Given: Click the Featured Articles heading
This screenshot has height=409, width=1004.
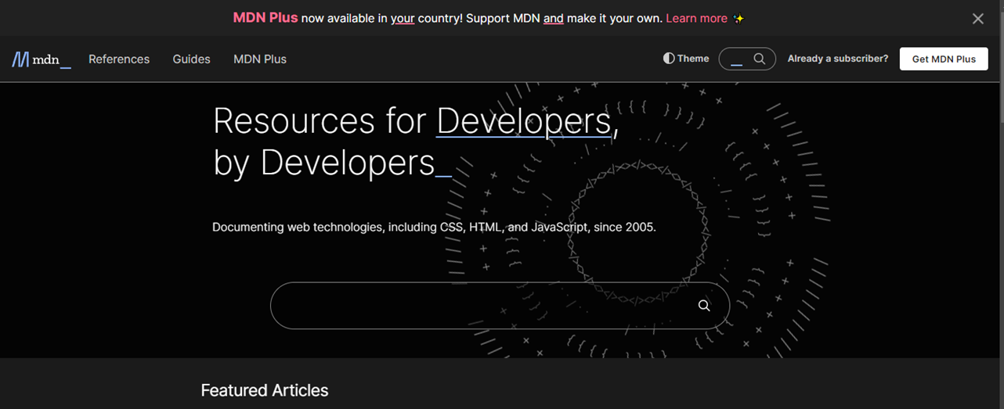Looking at the screenshot, I should 265,390.
